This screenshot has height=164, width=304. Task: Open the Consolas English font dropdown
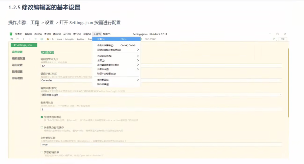point(161,80)
